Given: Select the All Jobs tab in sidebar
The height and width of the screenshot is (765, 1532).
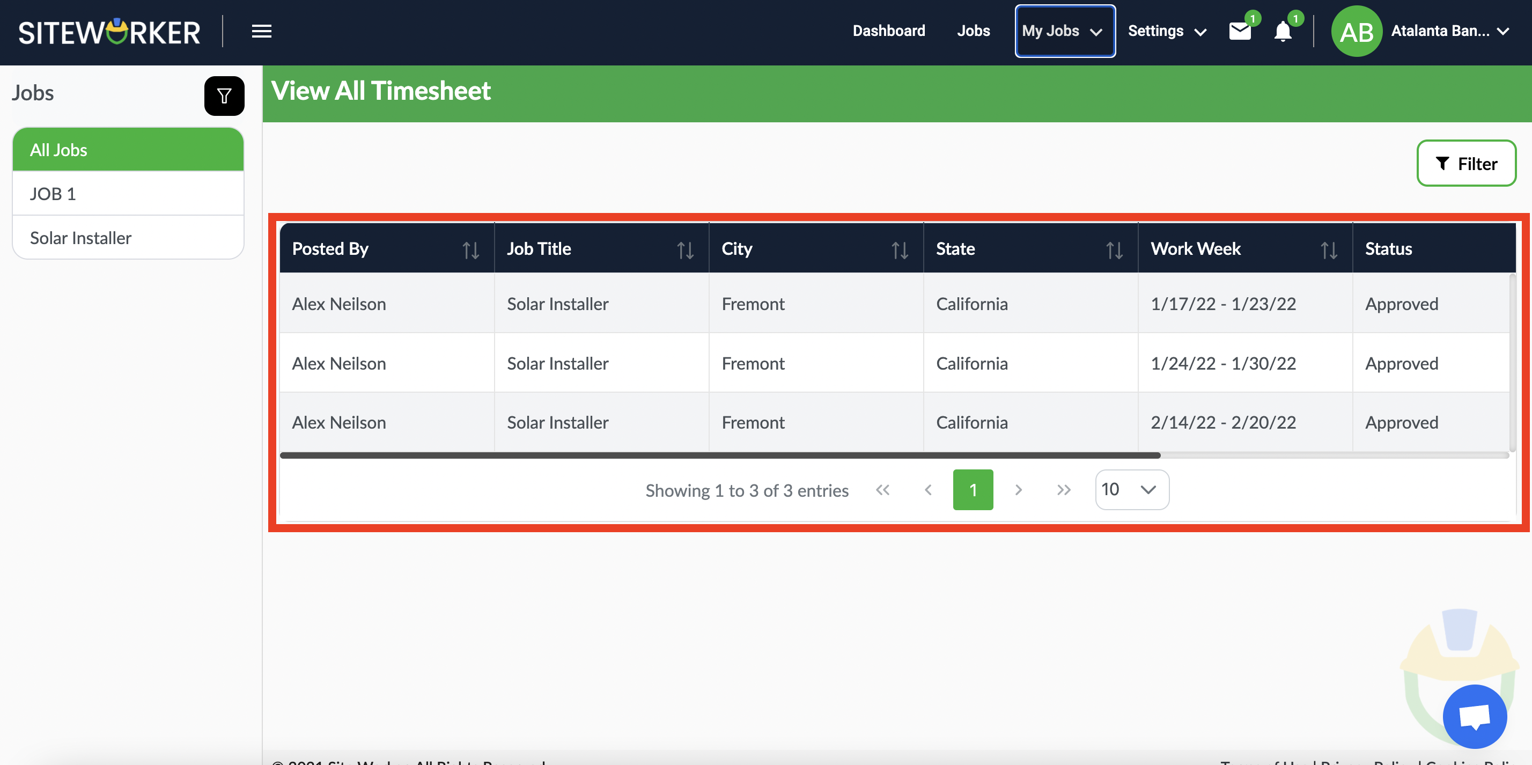Looking at the screenshot, I should click(128, 149).
